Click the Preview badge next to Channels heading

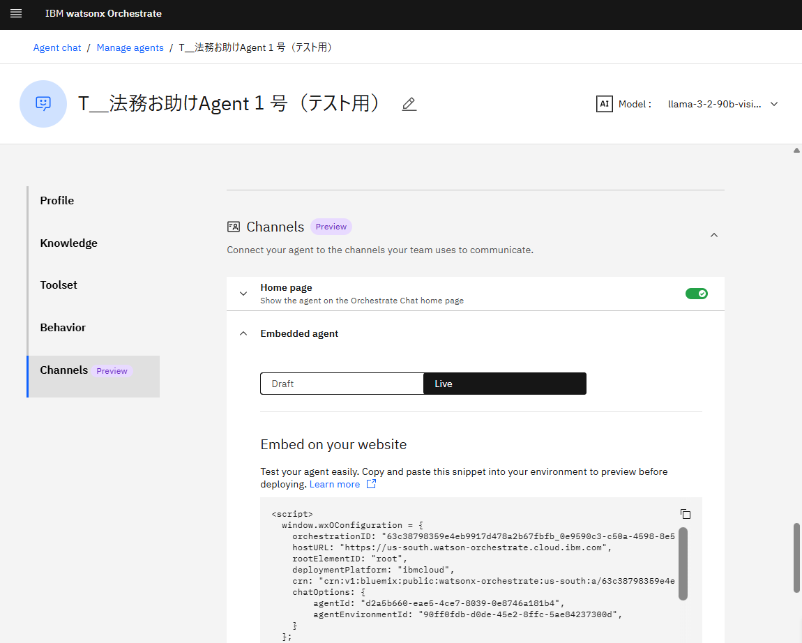331,227
